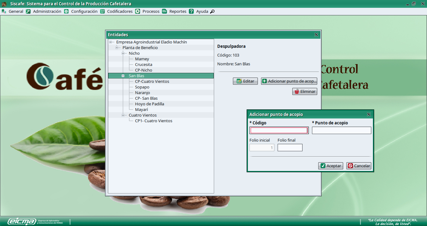The width and height of the screenshot is (427, 226).
Task: Focus the Punto de acopio text field
Action: pyautogui.click(x=341, y=130)
